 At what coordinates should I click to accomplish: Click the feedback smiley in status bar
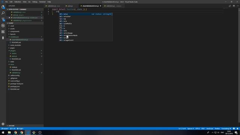(x=234, y=129)
